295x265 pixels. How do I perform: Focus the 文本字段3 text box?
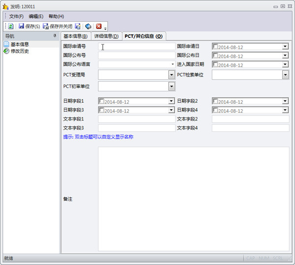[x=137, y=128]
